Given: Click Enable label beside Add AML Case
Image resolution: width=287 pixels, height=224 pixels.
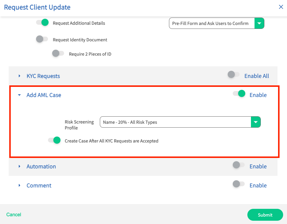Looking at the screenshot, I should (x=258, y=95).
